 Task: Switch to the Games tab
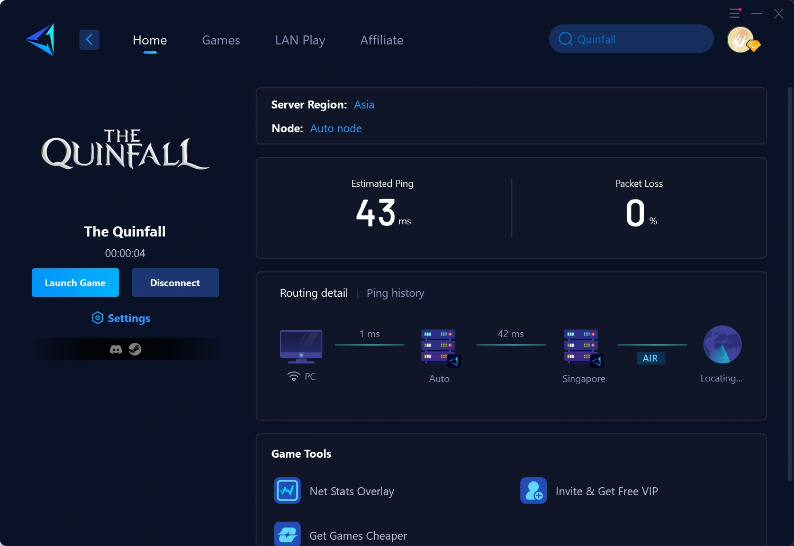pyautogui.click(x=221, y=40)
